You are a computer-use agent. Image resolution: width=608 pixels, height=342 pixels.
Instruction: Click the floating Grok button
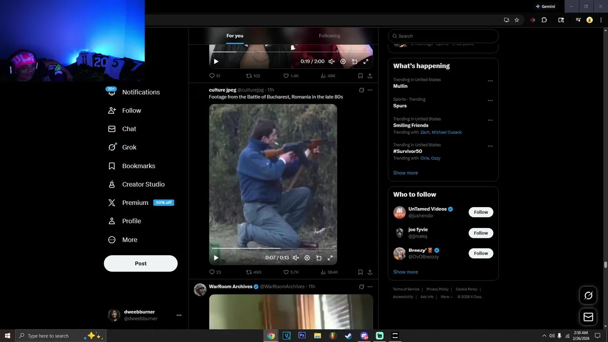(x=589, y=295)
